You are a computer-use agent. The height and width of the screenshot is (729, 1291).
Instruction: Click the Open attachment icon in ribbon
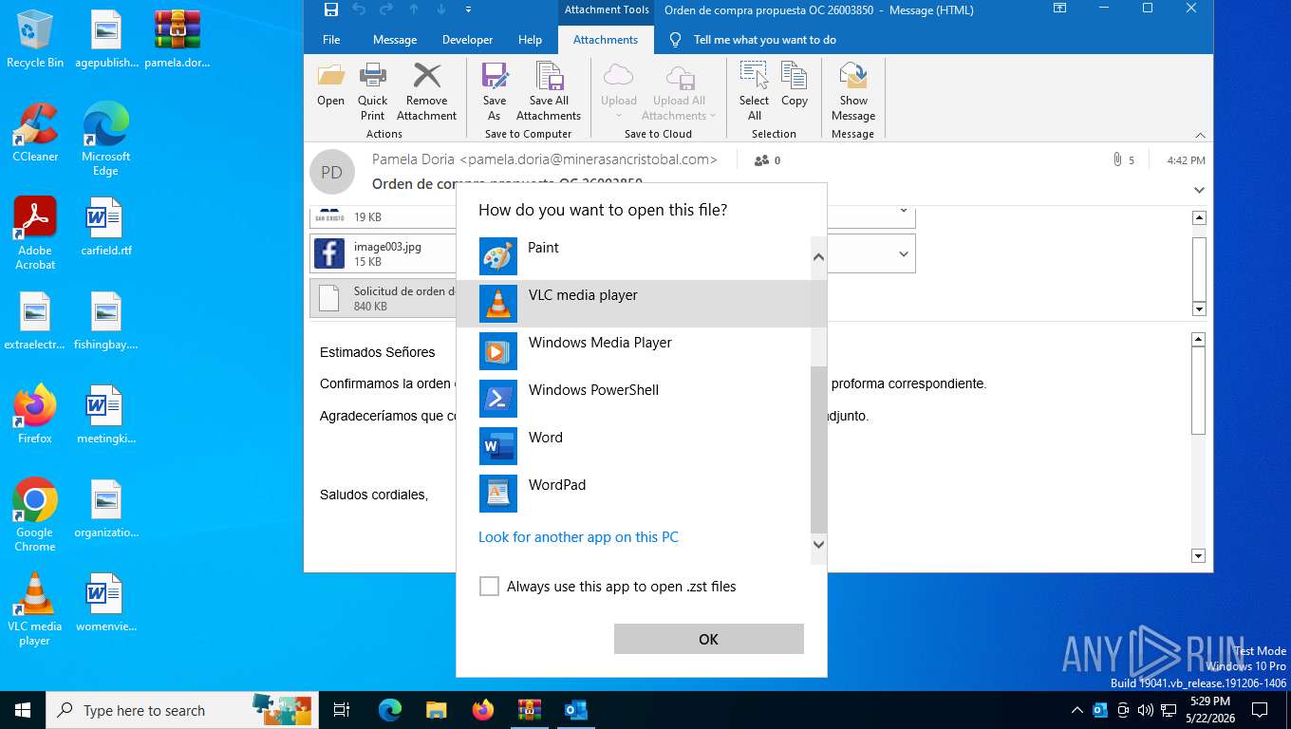tap(330, 76)
